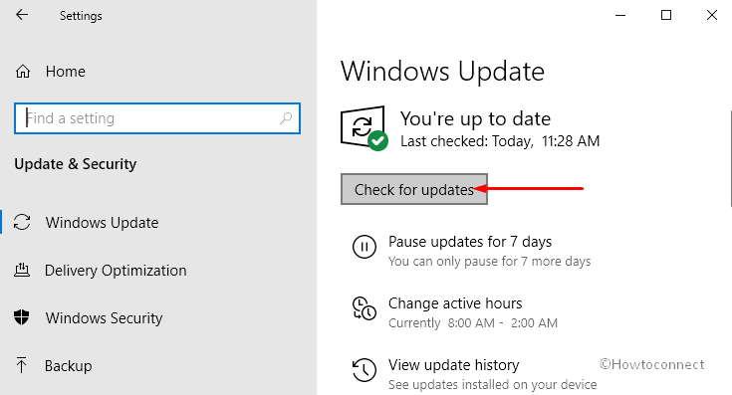Screen dimensions: 732x395
Task: Click the search magnifier icon
Action: pos(286,118)
